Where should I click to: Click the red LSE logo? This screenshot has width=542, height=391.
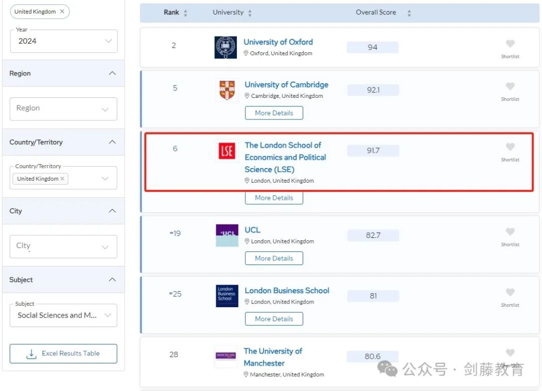point(227,151)
